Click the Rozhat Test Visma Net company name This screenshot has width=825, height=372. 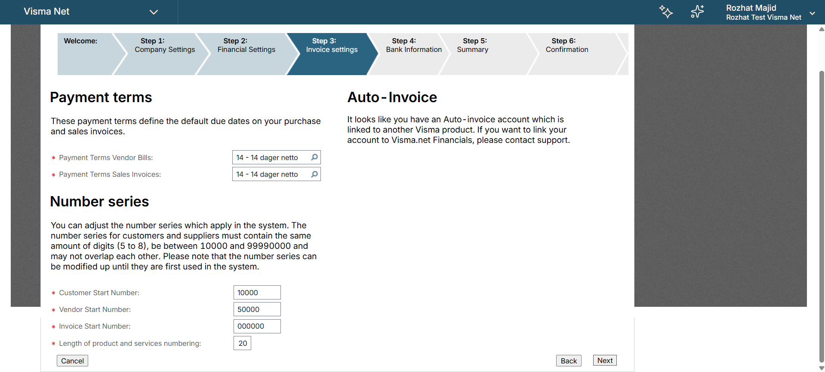763,17
